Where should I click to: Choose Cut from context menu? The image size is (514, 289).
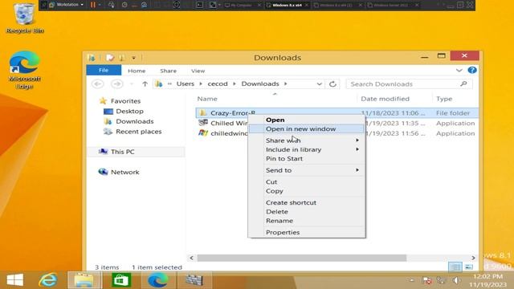pyautogui.click(x=307, y=182)
